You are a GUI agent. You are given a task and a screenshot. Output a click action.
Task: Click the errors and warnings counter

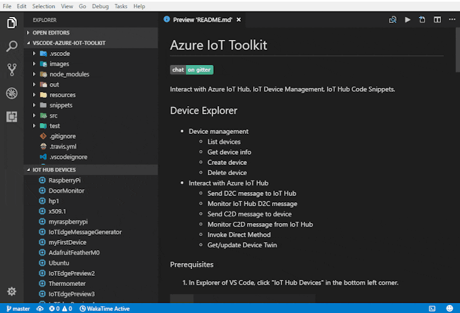60,308
